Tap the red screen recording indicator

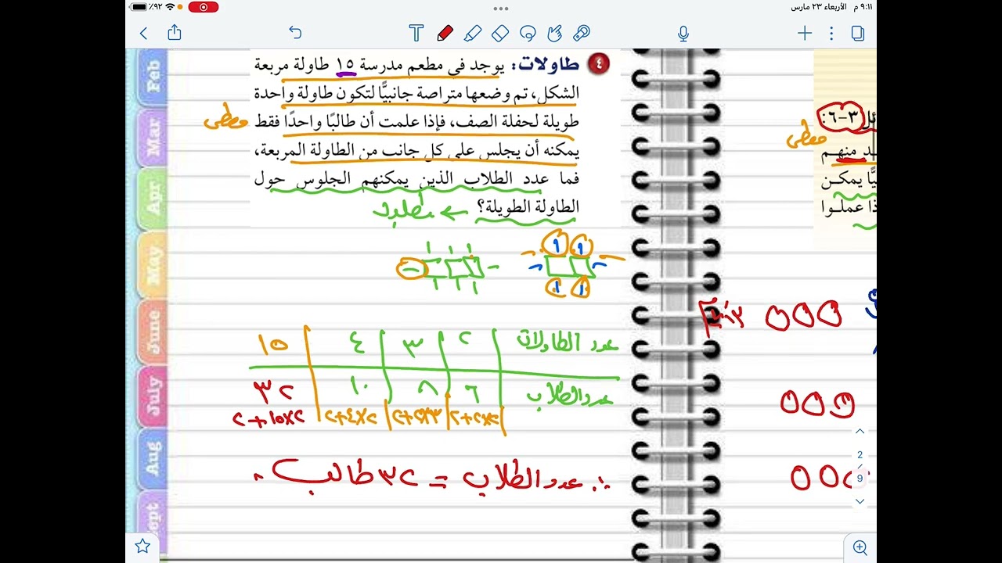pyautogui.click(x=204, y=7)
